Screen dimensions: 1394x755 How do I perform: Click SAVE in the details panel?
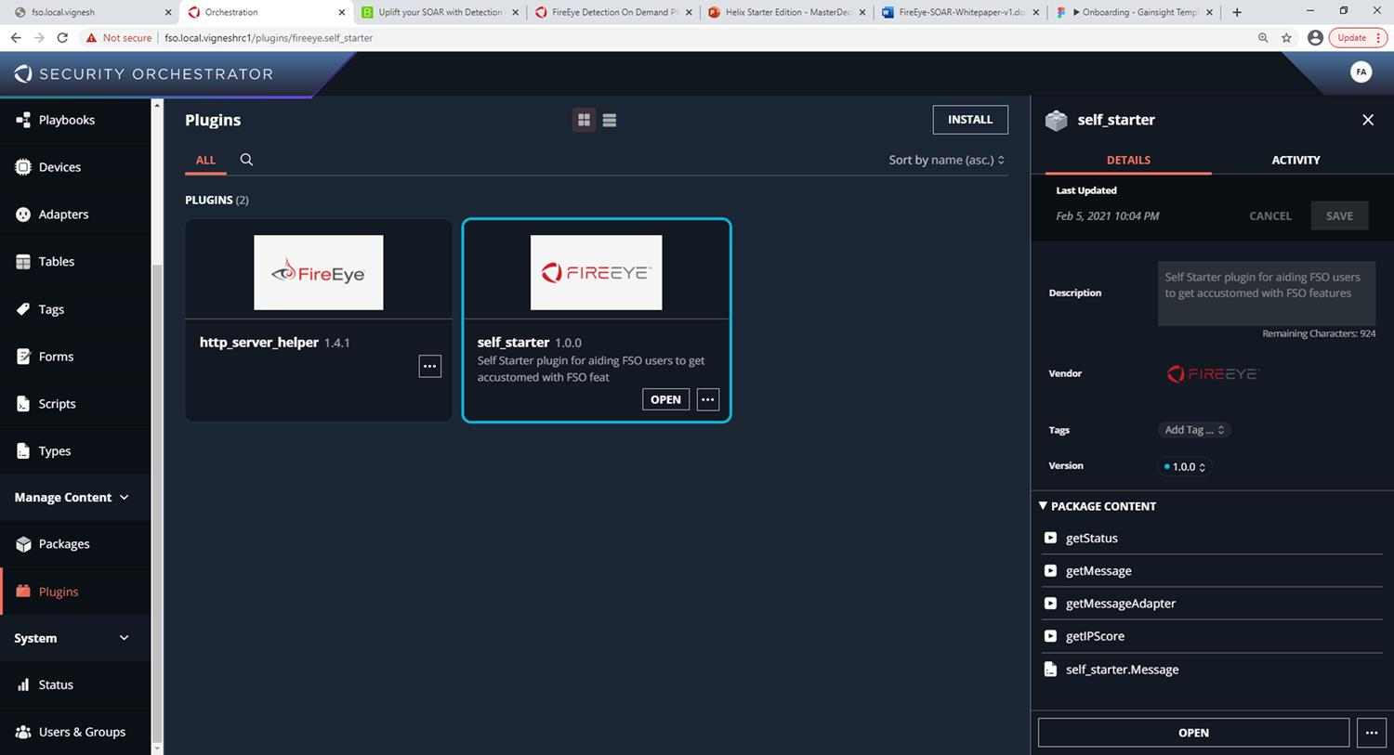1339,215
